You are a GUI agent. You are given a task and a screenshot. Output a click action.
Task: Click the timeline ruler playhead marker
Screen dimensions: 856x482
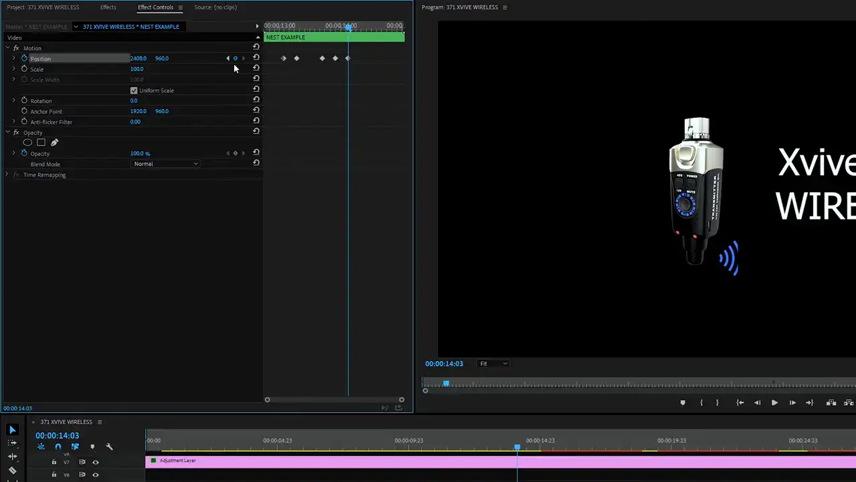pyautogui.click(x=517, y=447)
